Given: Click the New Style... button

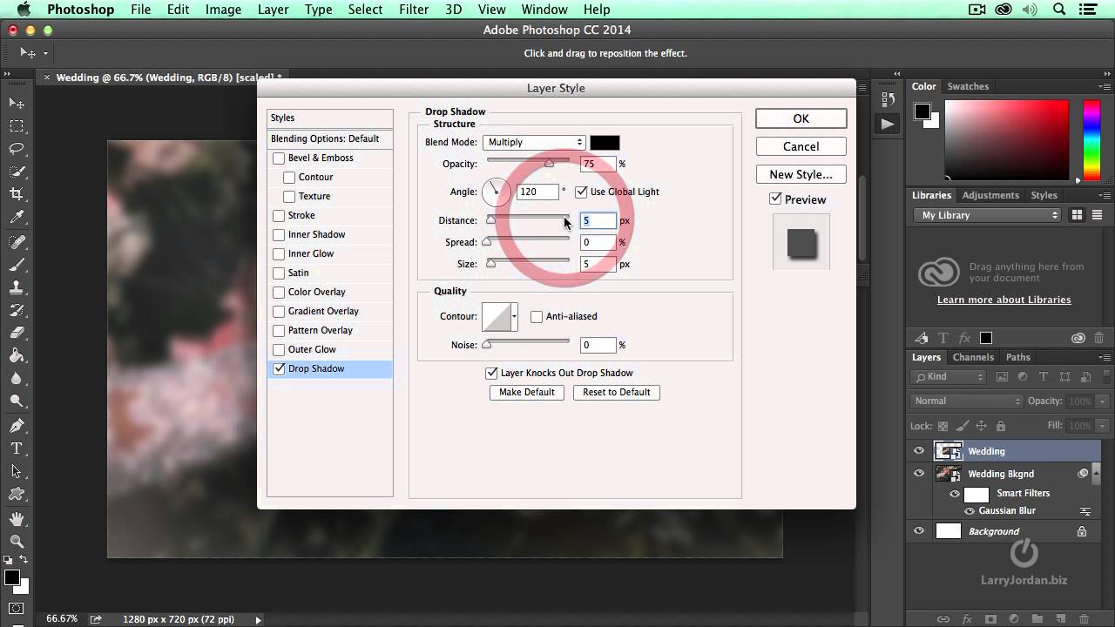Looking at the screenshot, I should [x=801, y=174].
